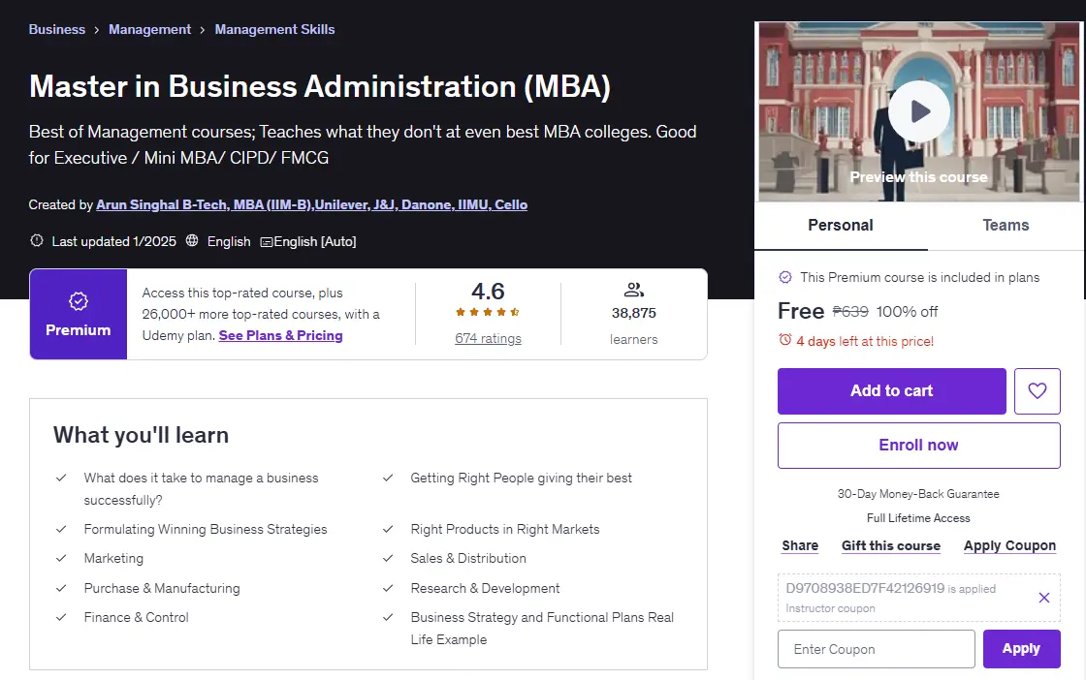Open the Business breadcrumb link
The height and width of the screenshot is (680, 1086).
[57, 29]
